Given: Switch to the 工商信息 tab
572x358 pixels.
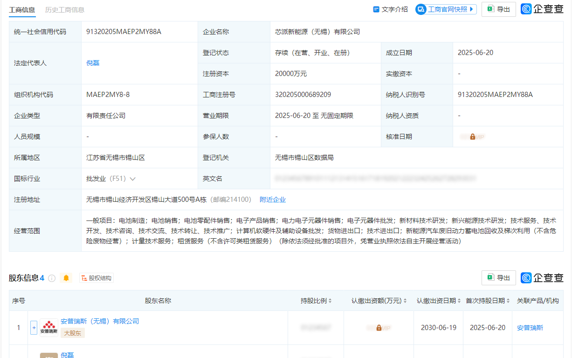Looking at the screenshot, I should point(22,9).
